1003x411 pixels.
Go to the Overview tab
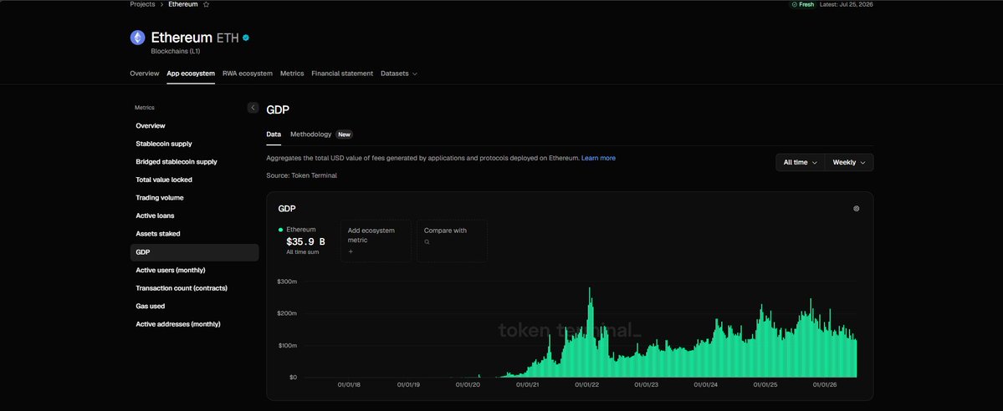[x=145, y=74]
